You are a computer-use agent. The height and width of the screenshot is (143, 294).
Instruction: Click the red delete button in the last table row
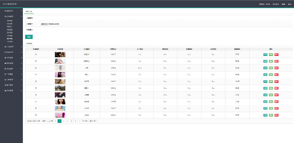coord(276,115)
